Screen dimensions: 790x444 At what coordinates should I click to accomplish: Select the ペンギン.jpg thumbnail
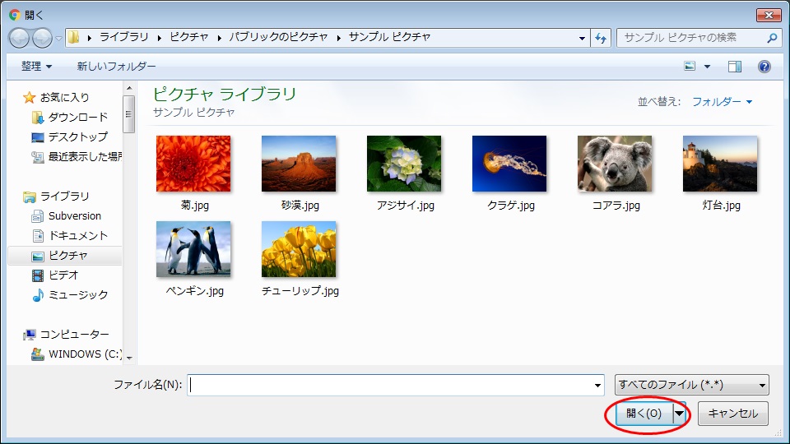click(193, 249)
